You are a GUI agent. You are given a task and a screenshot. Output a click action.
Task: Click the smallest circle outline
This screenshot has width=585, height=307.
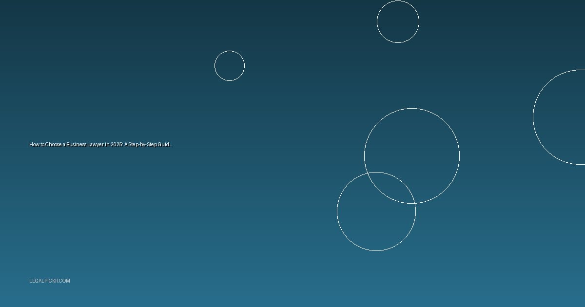(230, 66)
